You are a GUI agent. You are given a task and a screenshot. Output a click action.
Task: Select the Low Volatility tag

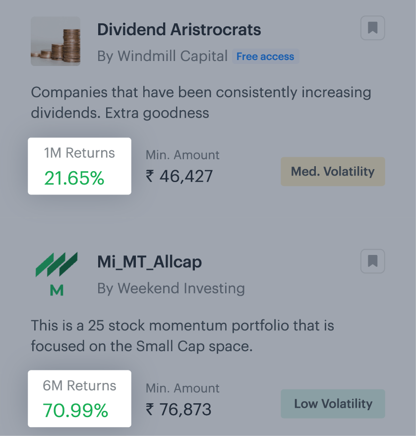[x=333, y=404]
